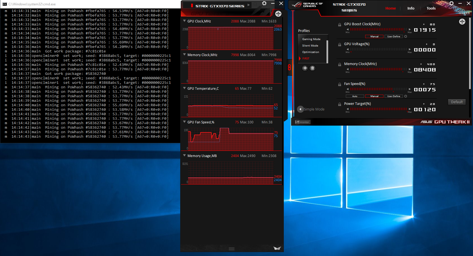This screenshot has height=256, width=473.
Task: Open the Home tab in GPU Tweak
Action: coord(390,8)
